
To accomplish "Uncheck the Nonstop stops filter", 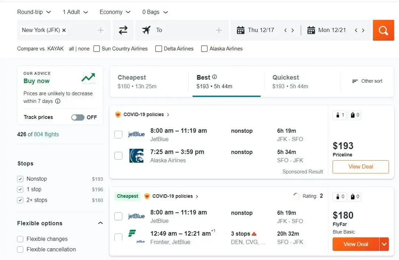I will (20, 179).
